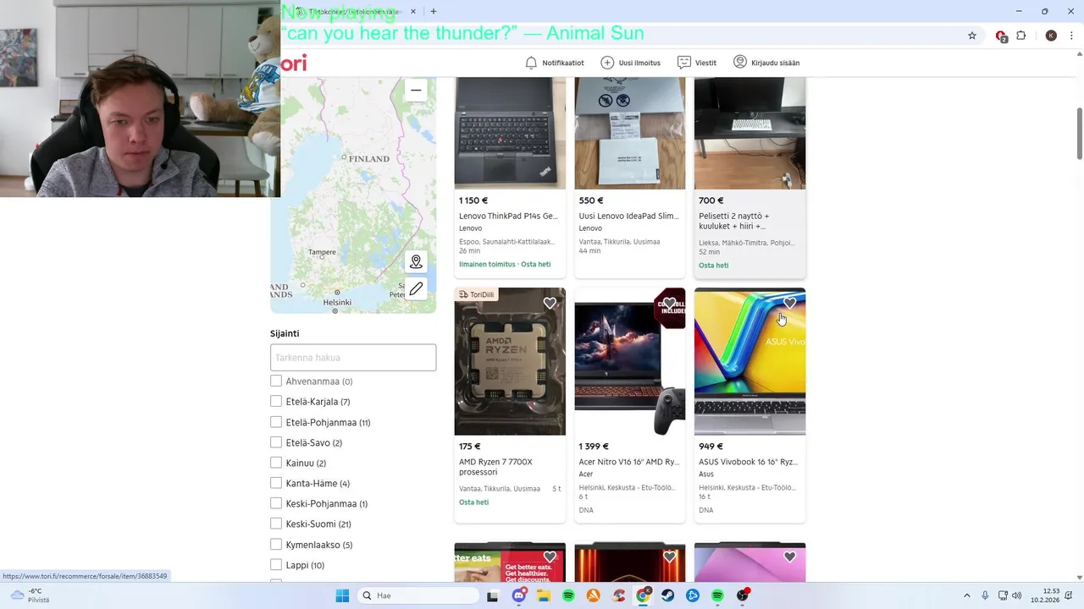The width and height of the screenshot is (1084, 609).
Task: Open Task View on the taskbar
Action: 493,595
